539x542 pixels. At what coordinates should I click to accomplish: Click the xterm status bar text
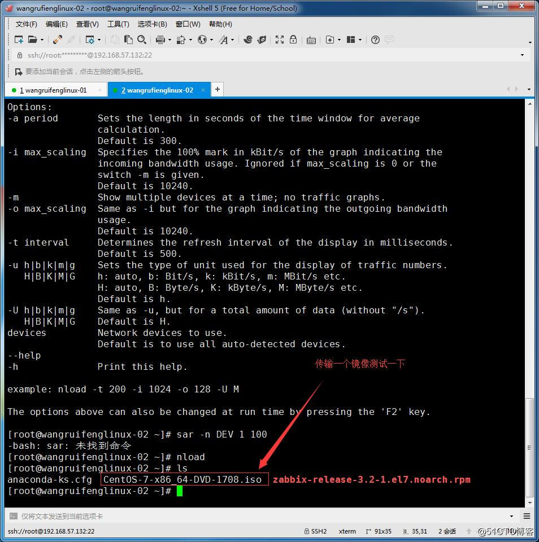click(x=347, y=531)
